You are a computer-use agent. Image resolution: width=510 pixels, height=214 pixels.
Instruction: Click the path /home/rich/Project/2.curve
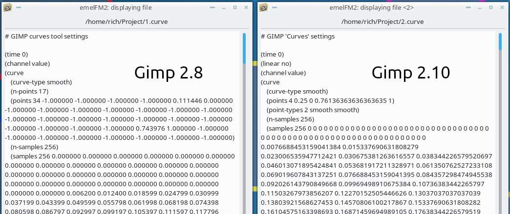(x=382, y=22)
